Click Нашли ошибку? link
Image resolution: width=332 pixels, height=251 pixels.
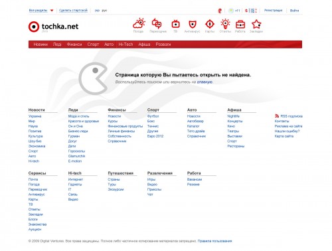tap(287, 131)
